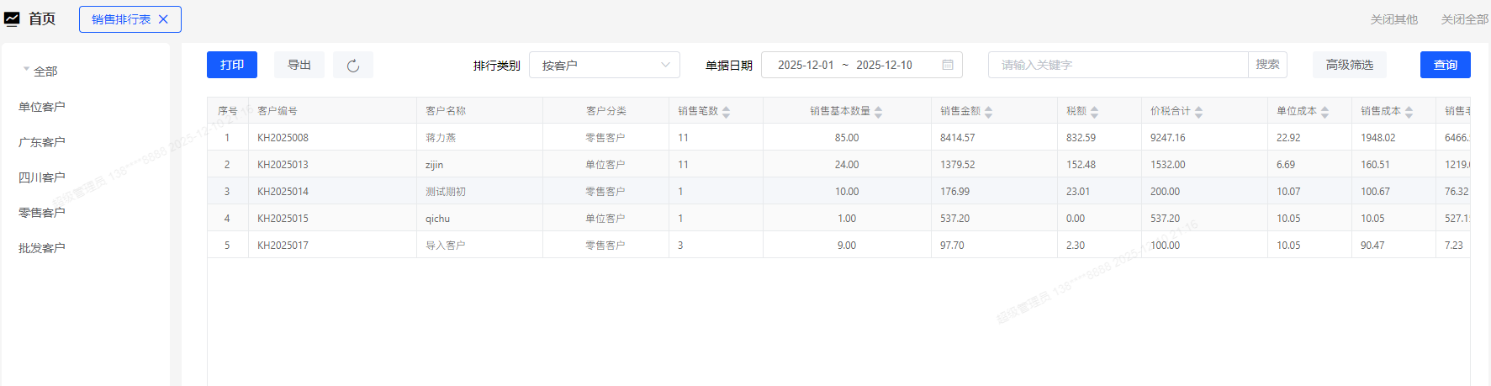
Task: Open 高级筛选 advanced filter
Action: (x=1349, y=65)
